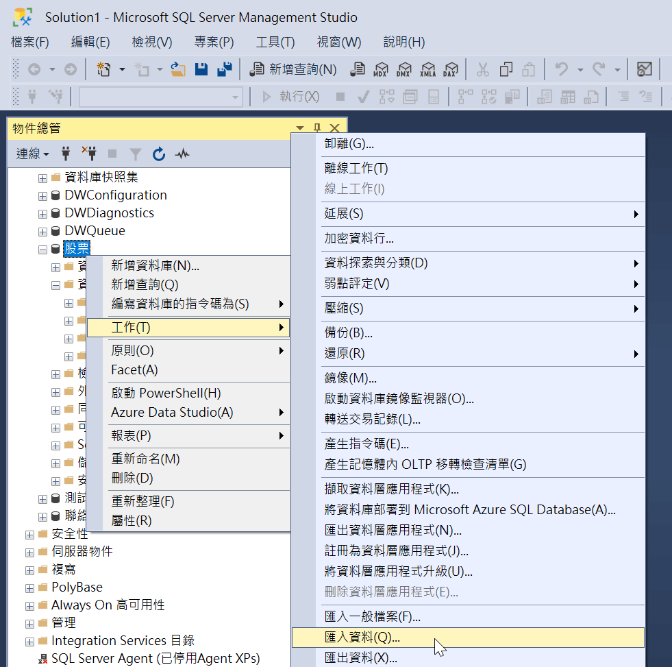Click the DMX query icon
672x667 pixels.
403,69
